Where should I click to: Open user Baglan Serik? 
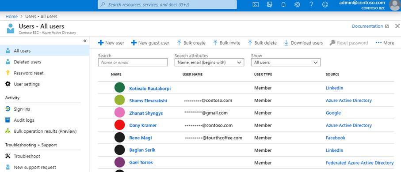tap(142, 150)
